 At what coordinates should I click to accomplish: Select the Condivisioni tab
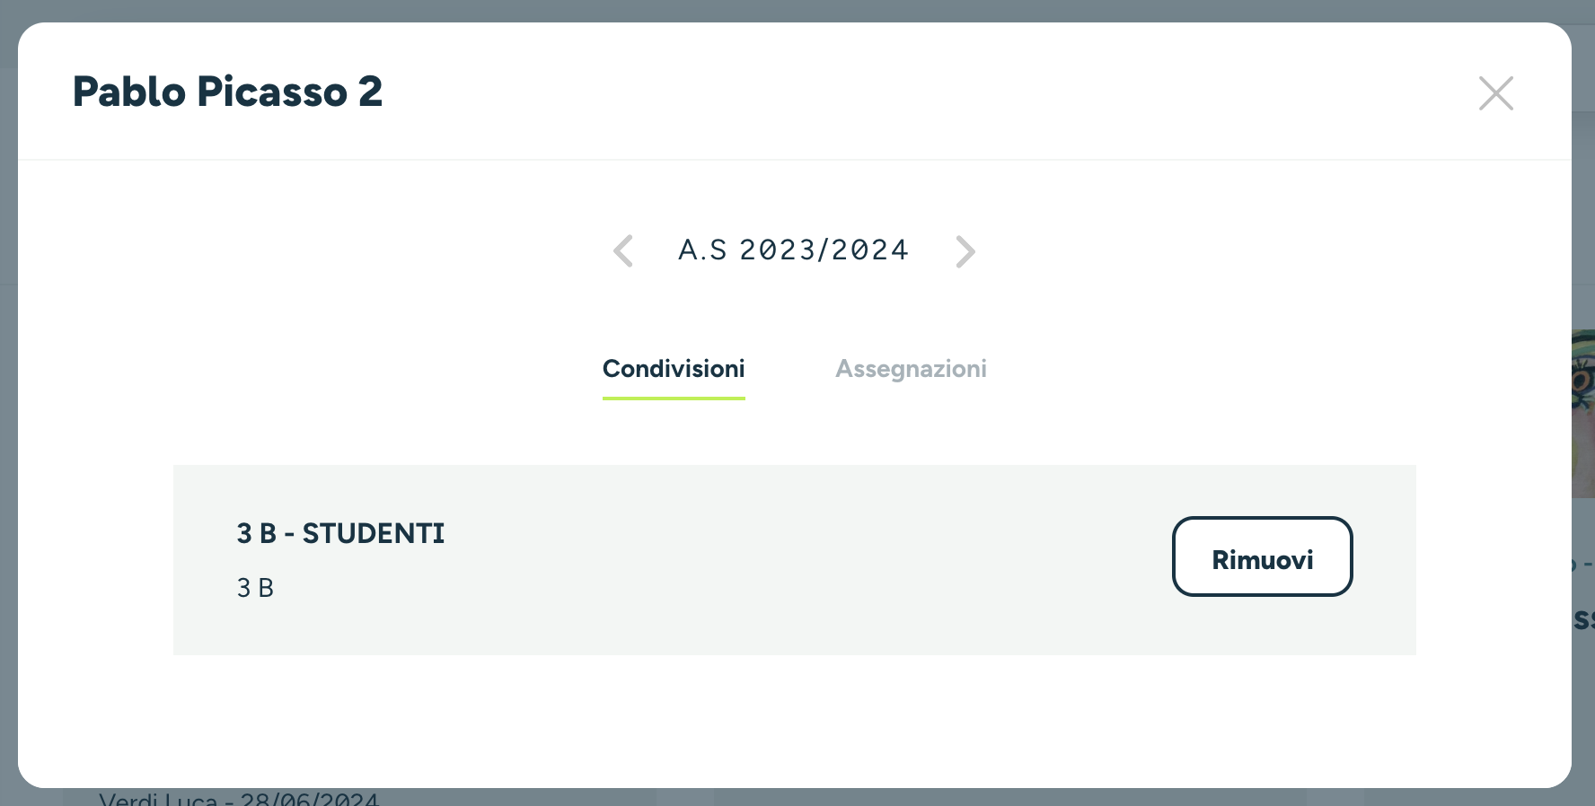pyautogui.click(x=674, y=369)
